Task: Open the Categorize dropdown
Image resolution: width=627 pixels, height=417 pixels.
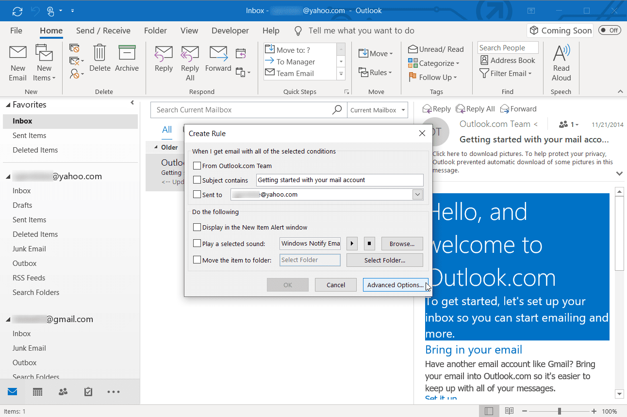Action: pos(433,63)
